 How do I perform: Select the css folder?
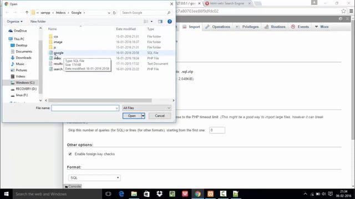pos(55,36)
